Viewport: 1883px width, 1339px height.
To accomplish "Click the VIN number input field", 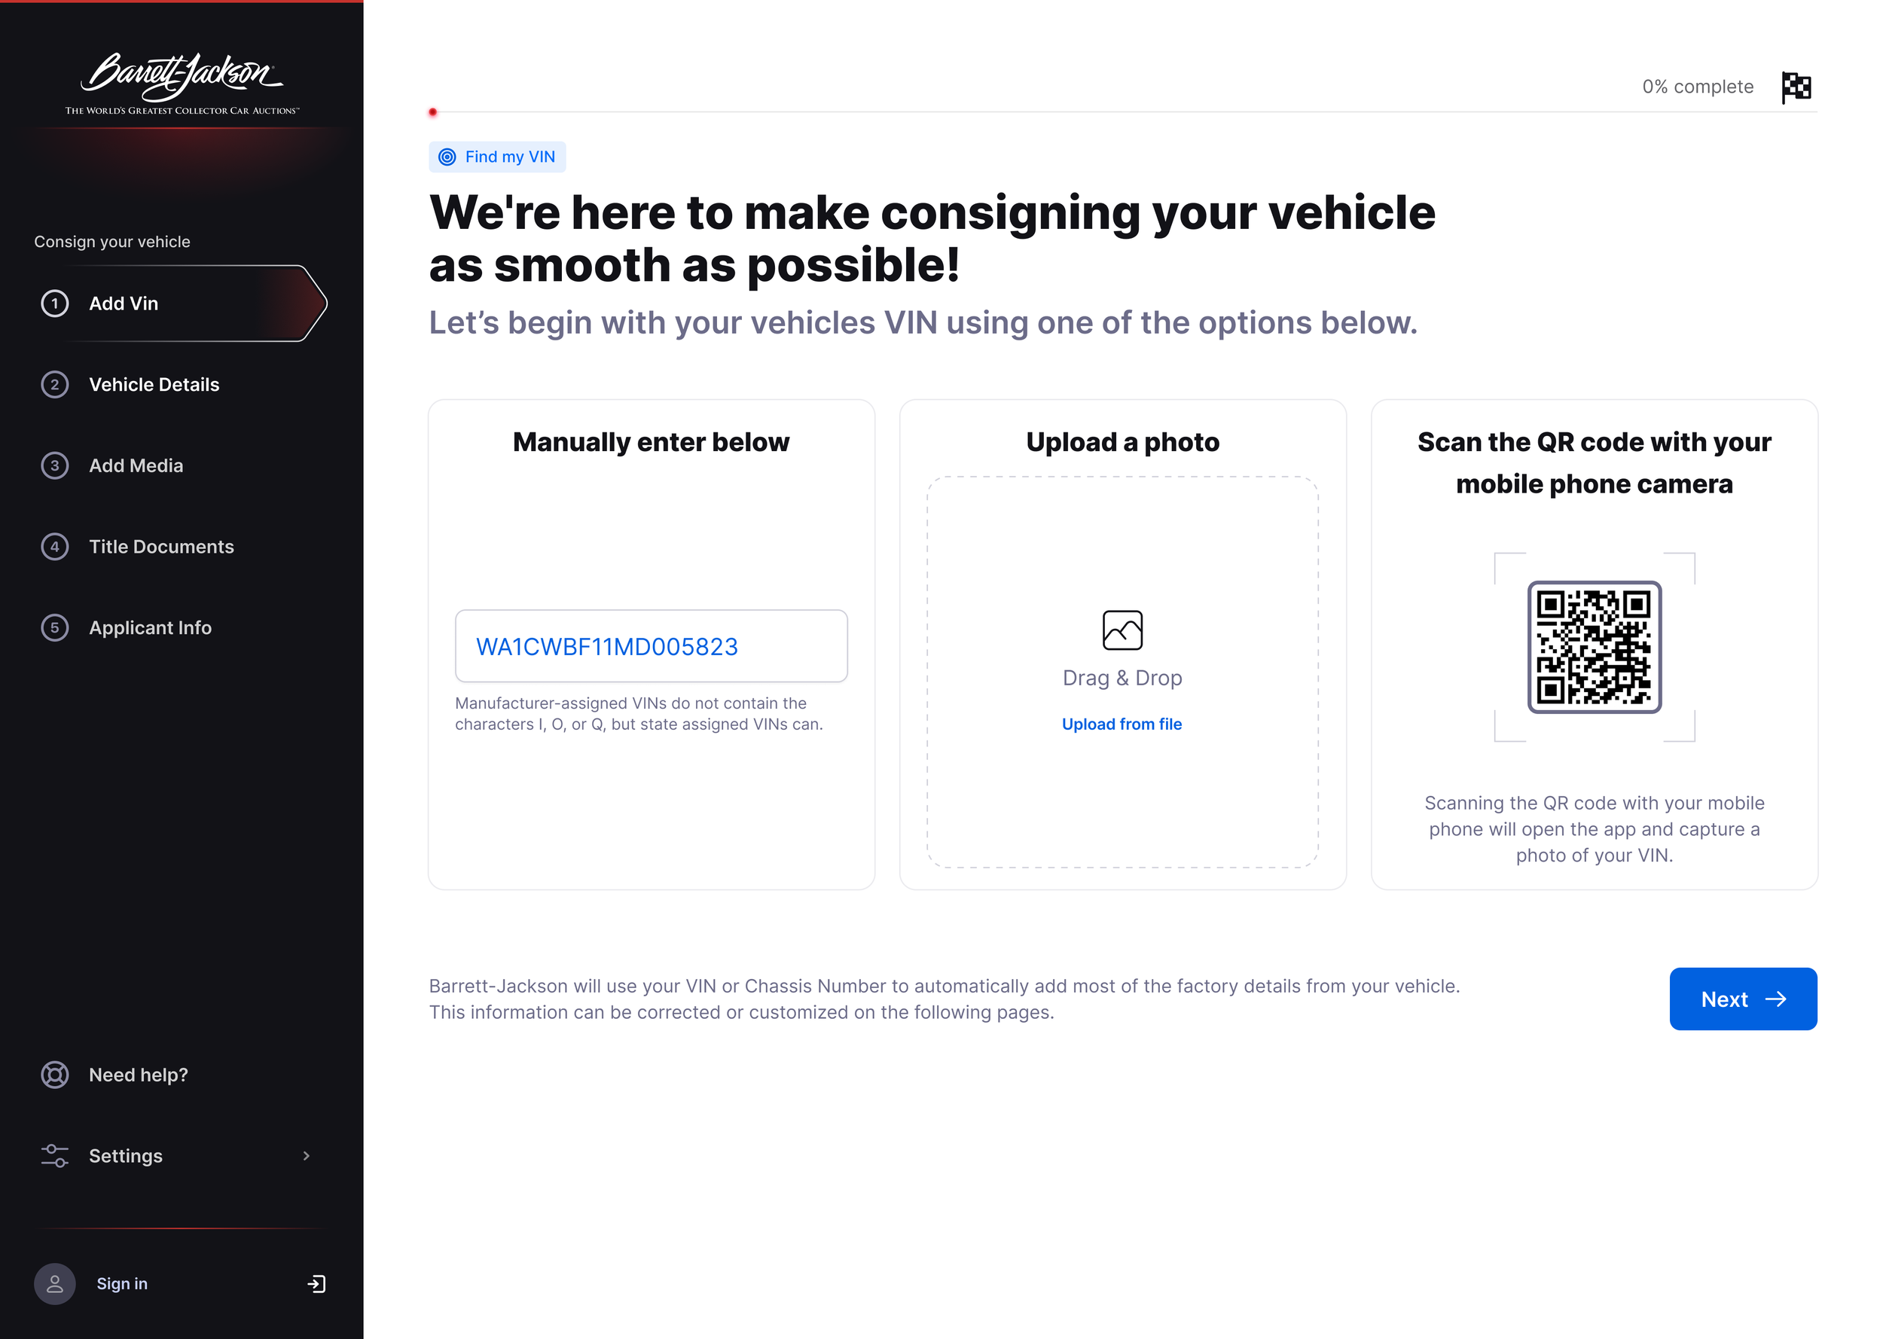I will [x=652, y=646].
